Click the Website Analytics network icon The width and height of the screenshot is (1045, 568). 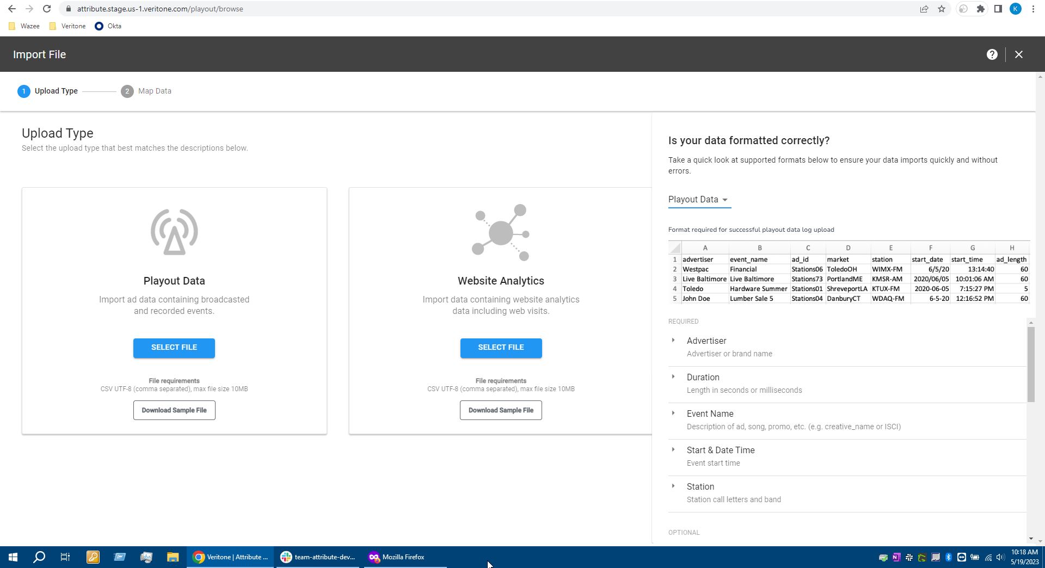click(501, 233)
